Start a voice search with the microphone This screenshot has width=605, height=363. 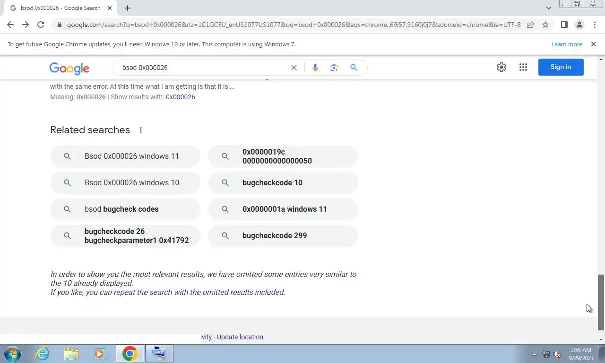click(315, 68)
